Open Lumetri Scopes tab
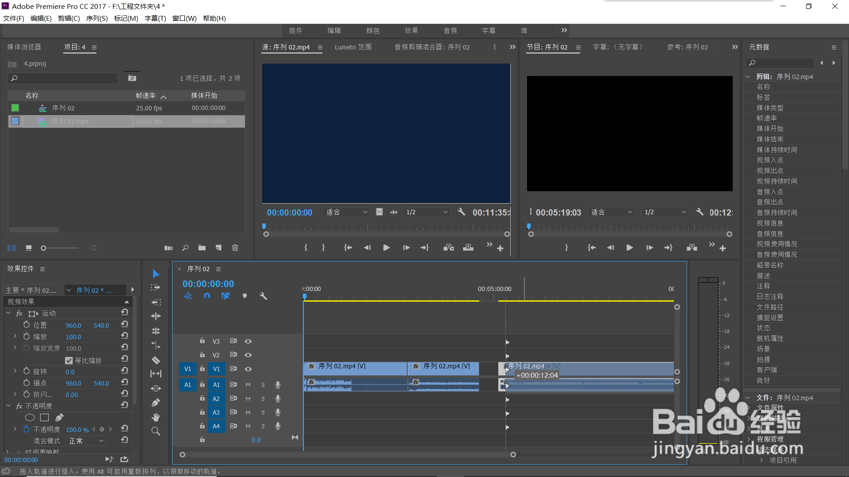Viewport: 849px width, 477px height. pos(353,47)
